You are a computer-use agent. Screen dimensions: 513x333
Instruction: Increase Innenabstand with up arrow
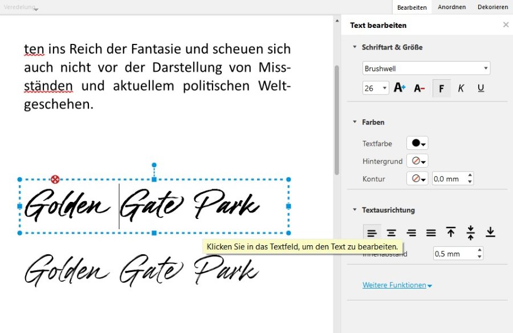coord(479,250)
